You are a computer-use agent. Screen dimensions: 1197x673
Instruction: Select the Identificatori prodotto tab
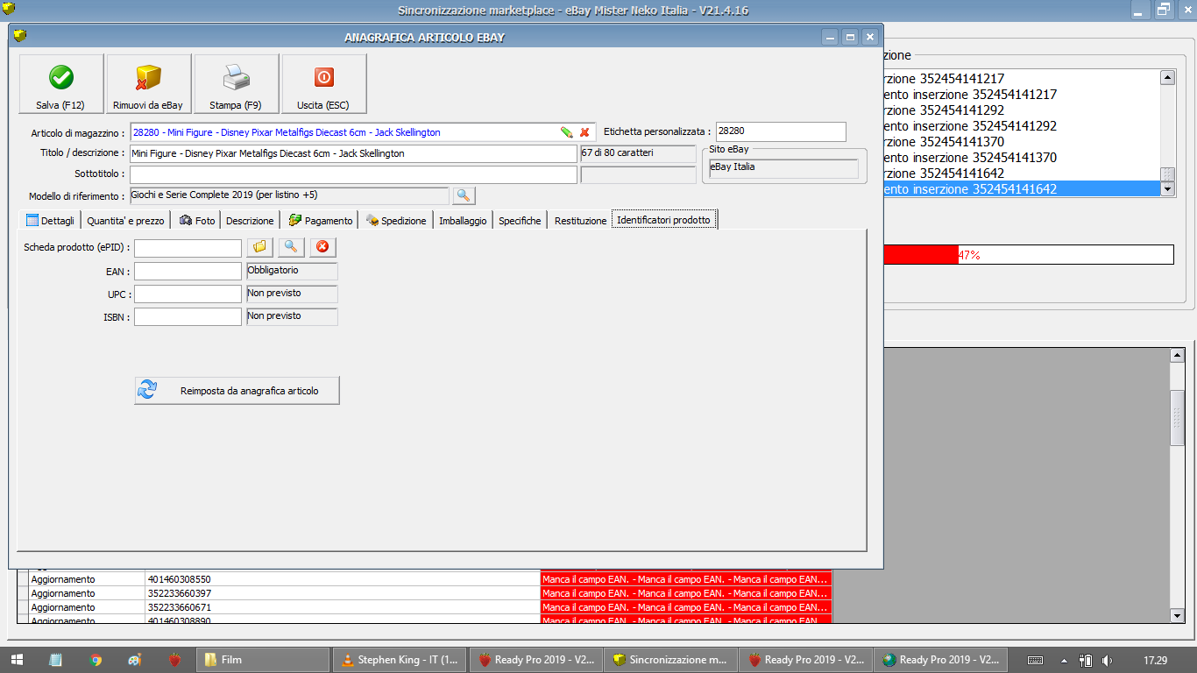coord(664,220)
